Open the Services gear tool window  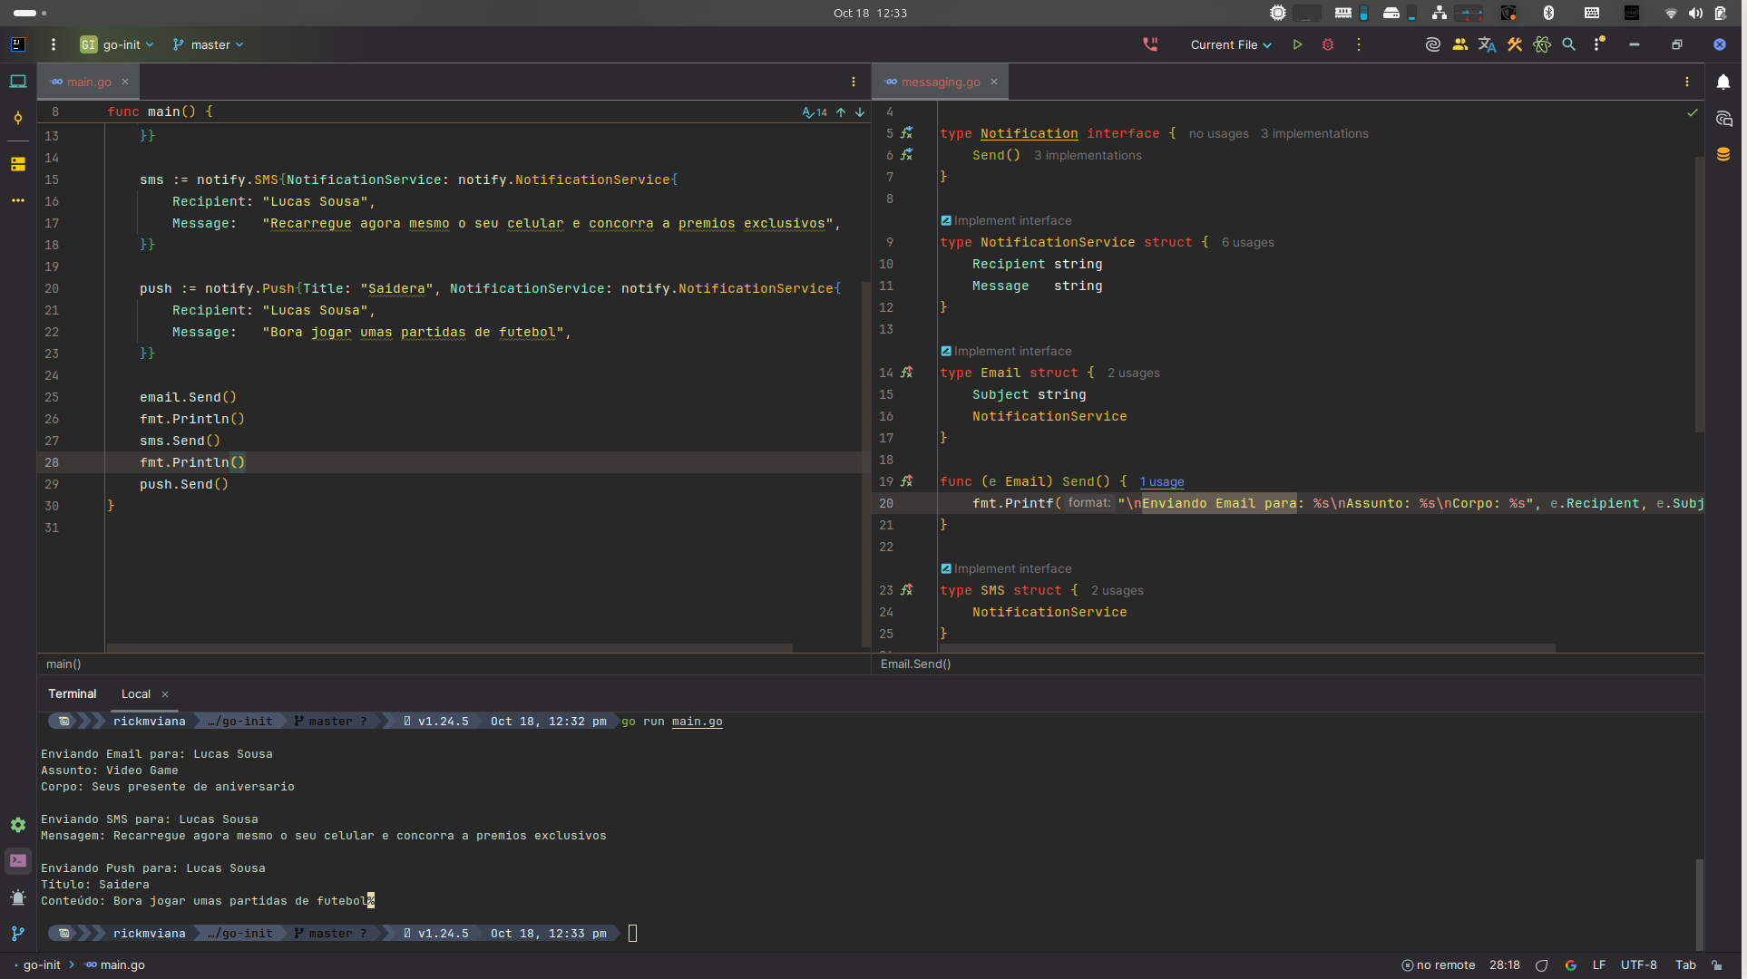(x=18, y=825)
